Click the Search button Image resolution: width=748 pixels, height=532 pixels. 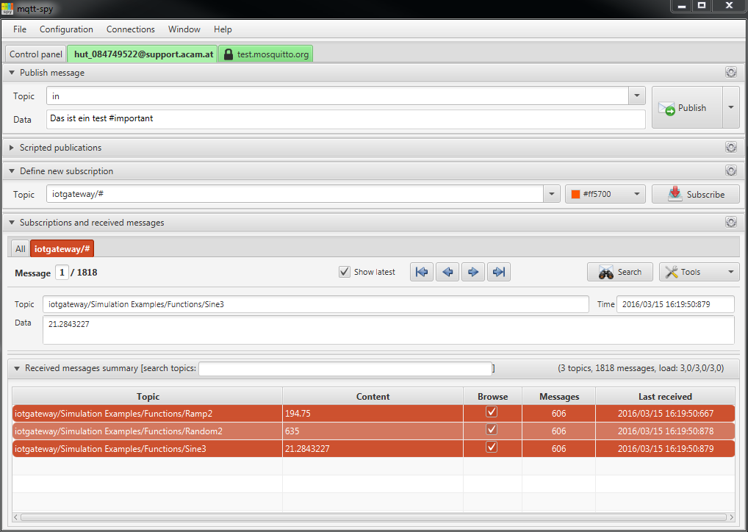coord(619,272)
